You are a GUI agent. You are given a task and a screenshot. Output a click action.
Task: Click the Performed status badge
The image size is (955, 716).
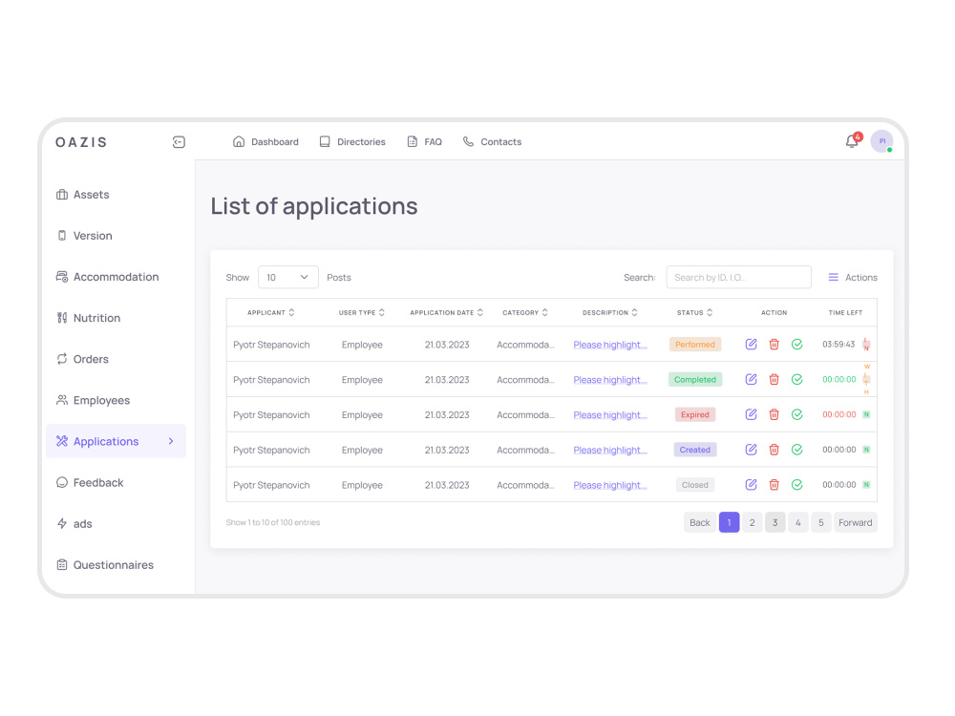[695, 345]
